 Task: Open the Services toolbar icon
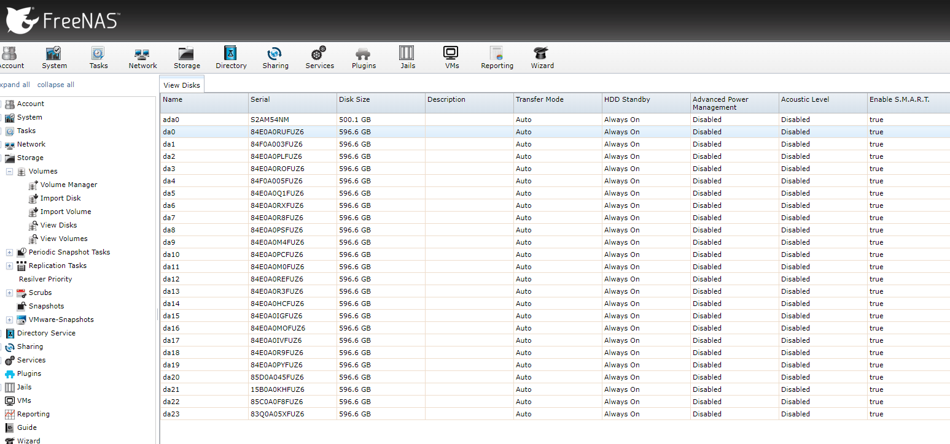tap(319, 58)
